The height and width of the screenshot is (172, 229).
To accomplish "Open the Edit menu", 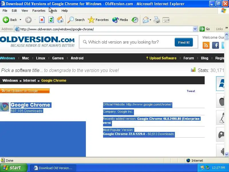I will pos(14,11).
